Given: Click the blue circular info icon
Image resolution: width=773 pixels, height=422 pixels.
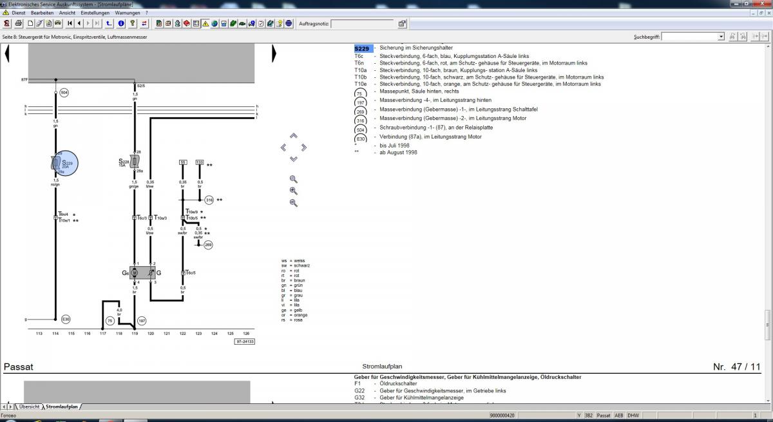Looking at the screenshot, I should coord(121,24).
